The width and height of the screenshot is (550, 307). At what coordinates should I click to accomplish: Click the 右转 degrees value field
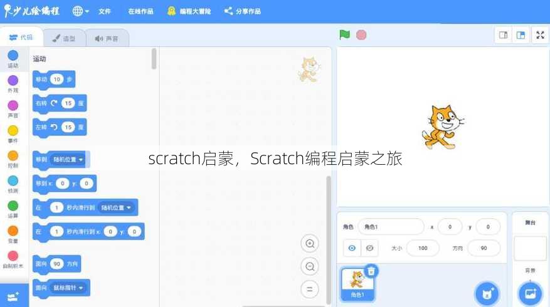(68, 103)
